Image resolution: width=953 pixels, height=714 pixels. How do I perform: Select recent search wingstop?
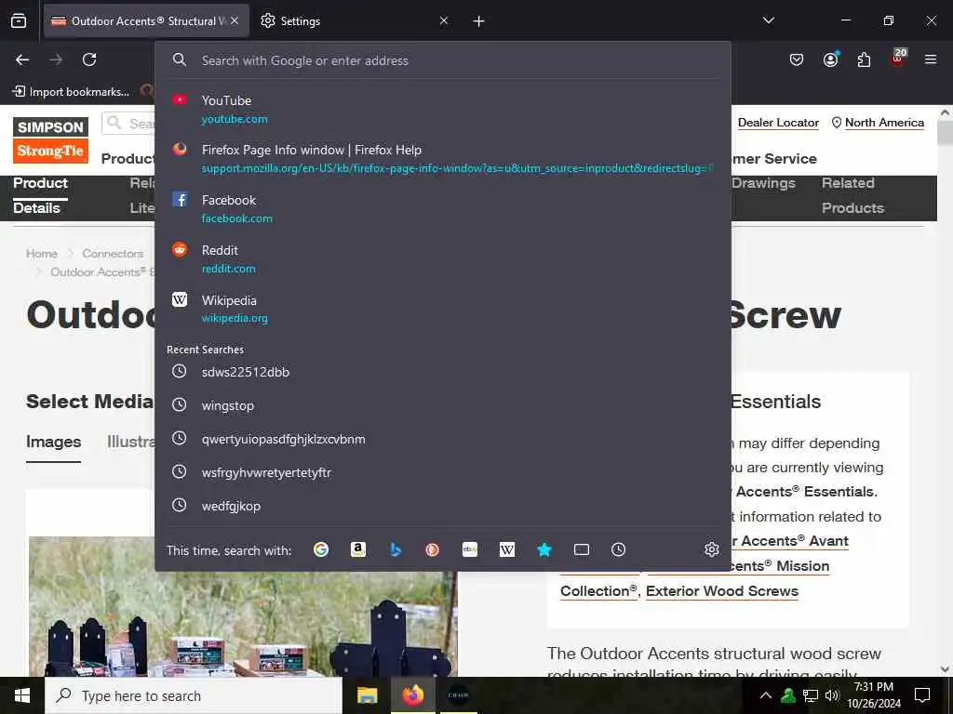coord(443,405)
